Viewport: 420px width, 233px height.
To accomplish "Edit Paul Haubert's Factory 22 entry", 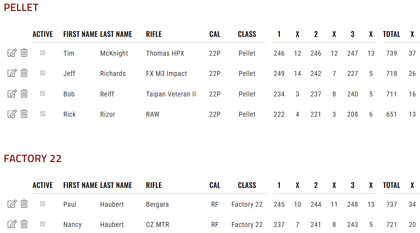I will (12, 204).
